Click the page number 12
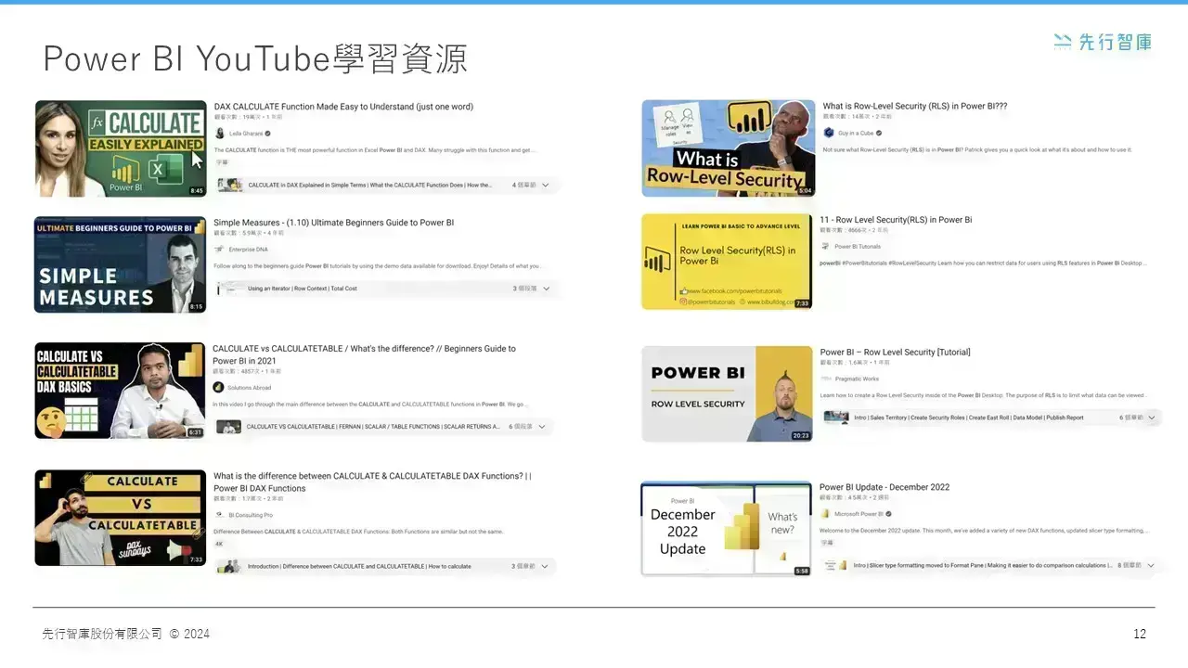 click(x=1140, y=634)
